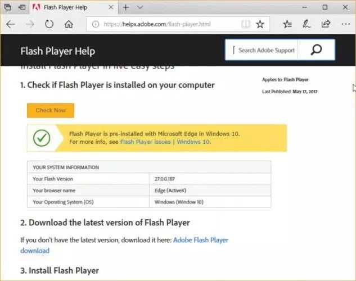Click the Your Operating System (OS) label

point(63,202)
